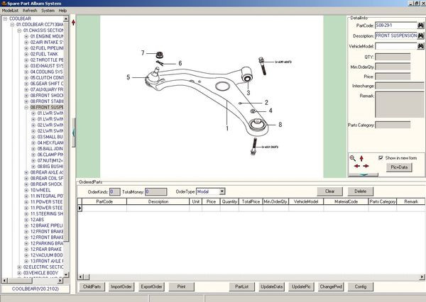Open the OrderType dropdown
Screen dimensions: 426x302
click(222, 191)
